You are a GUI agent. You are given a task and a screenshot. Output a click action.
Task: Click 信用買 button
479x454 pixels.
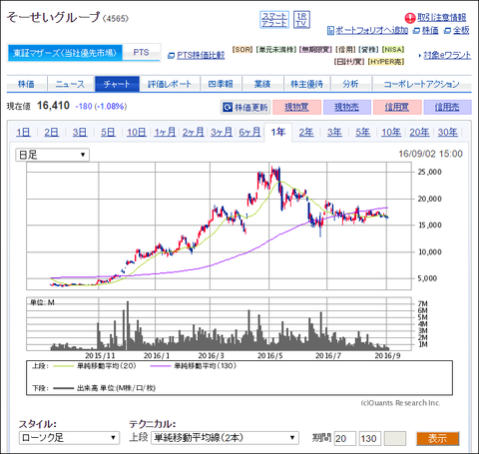point(397,107)
